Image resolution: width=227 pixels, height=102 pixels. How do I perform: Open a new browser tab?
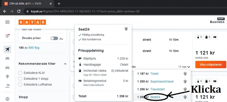pos(59,4)
